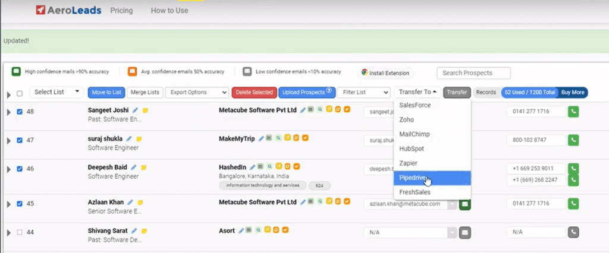Click help icon on Upload Prospects button

pyautogui.click(x=328, y=91)
